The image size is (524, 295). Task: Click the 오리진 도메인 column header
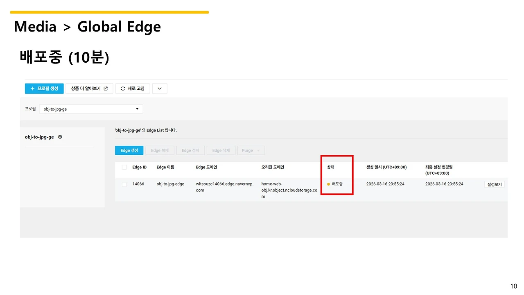click(x=273, y=167)
